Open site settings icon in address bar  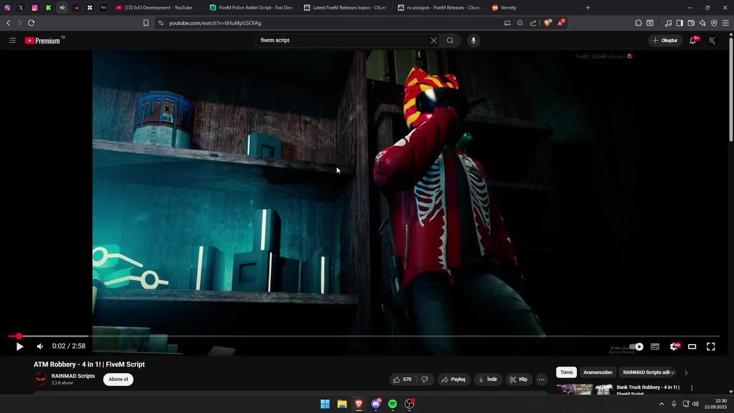161,23
